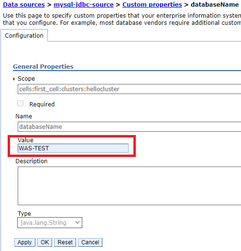The height and width of the screenshot is (251, 241).
Task: Focus the Value field with WAS-TEST
Action: pyautogui.click(x=73, y=148)
